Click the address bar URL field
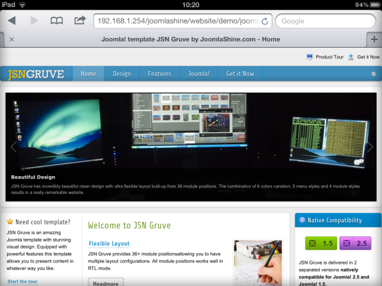Viewport: 382px width, 286px height. [x=183, y=21]
